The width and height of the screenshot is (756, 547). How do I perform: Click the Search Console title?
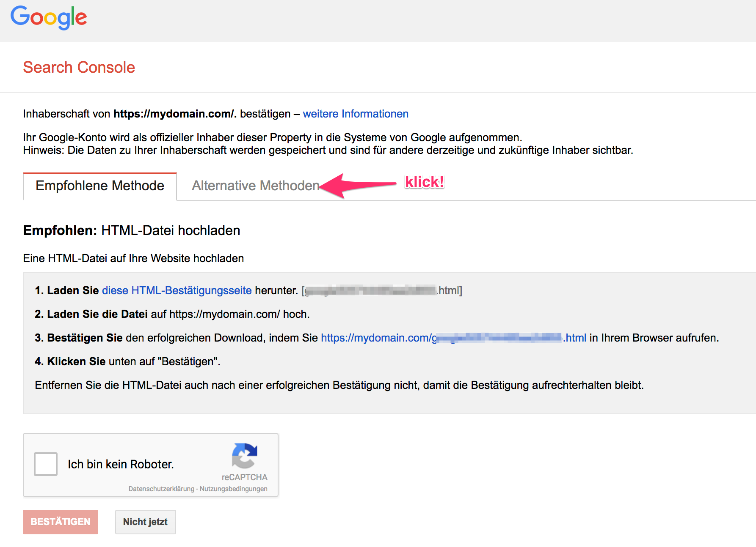(79, 67)
